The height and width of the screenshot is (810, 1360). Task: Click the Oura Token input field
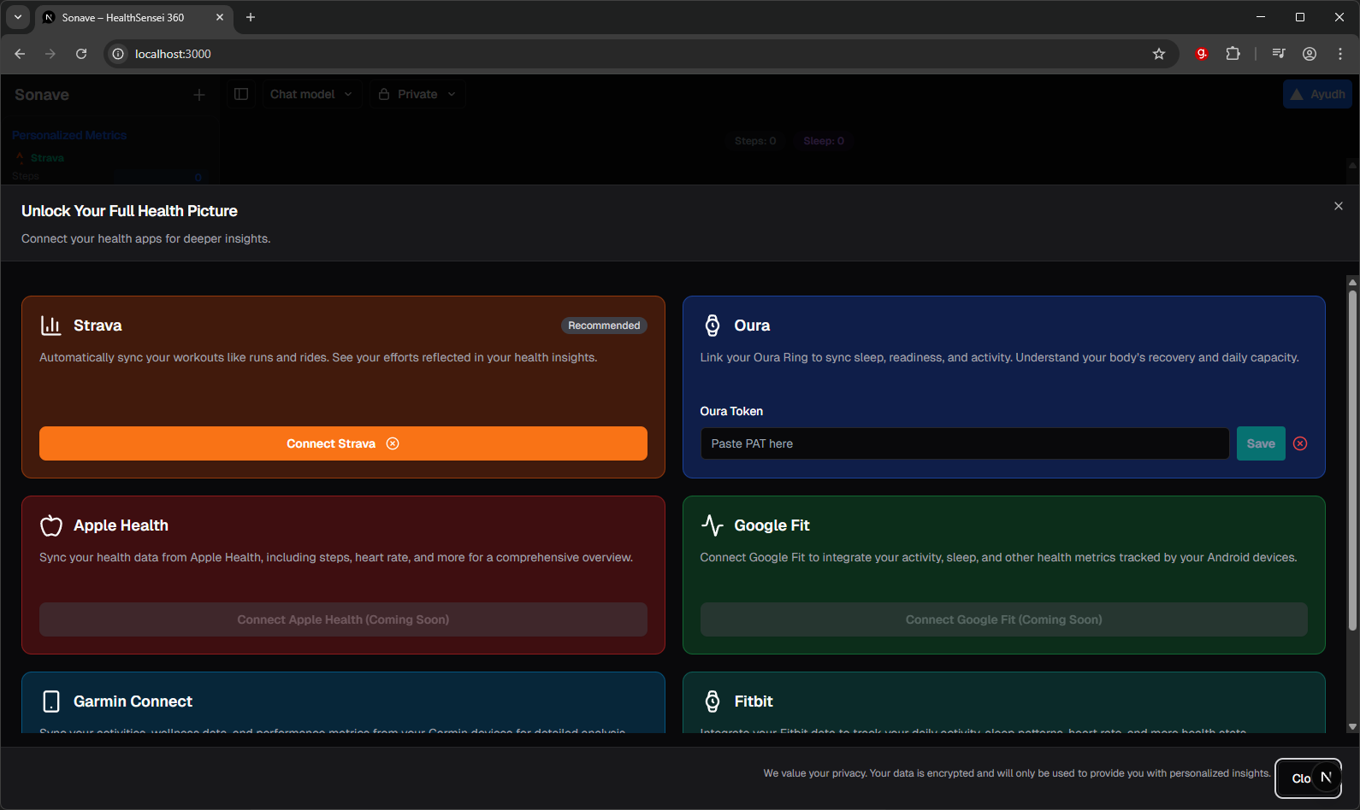click(x=965, y=443)
